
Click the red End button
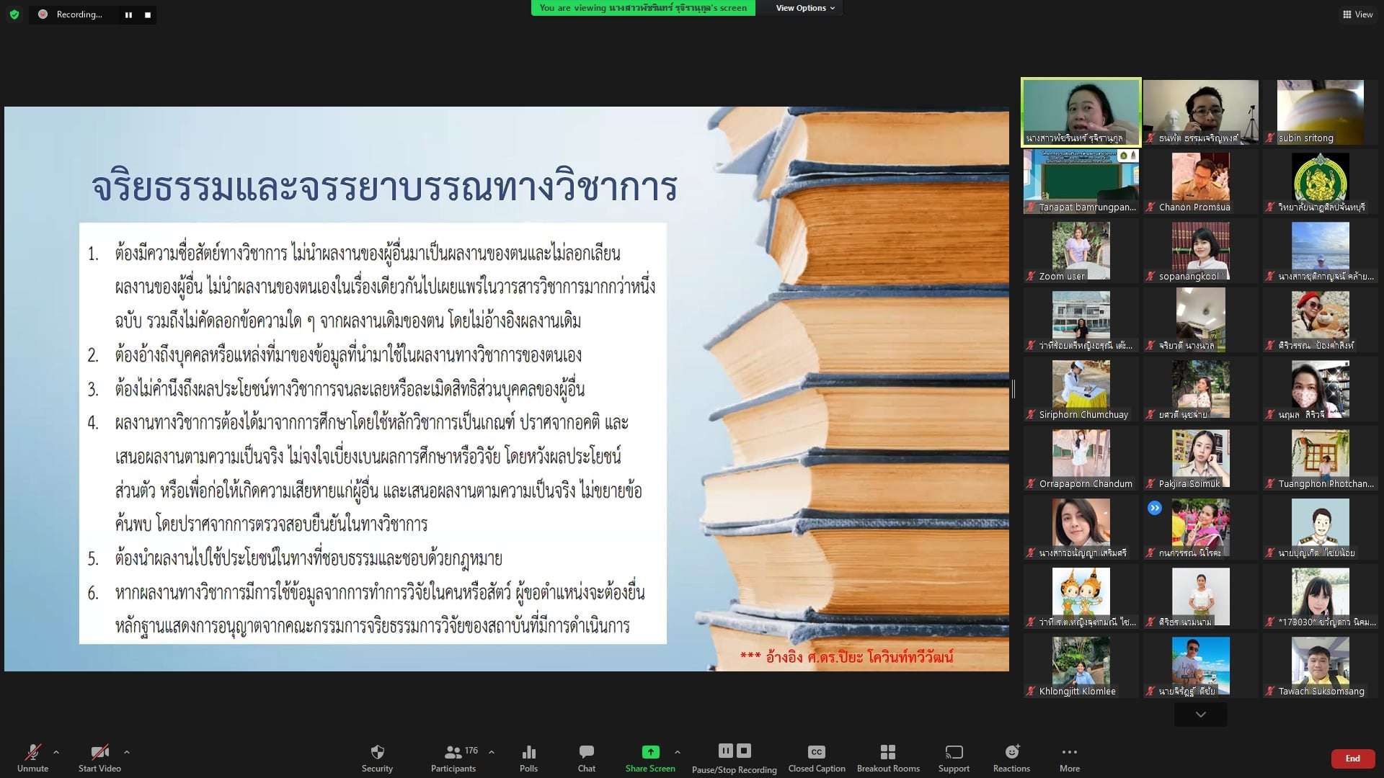(x=1352, y=759)
